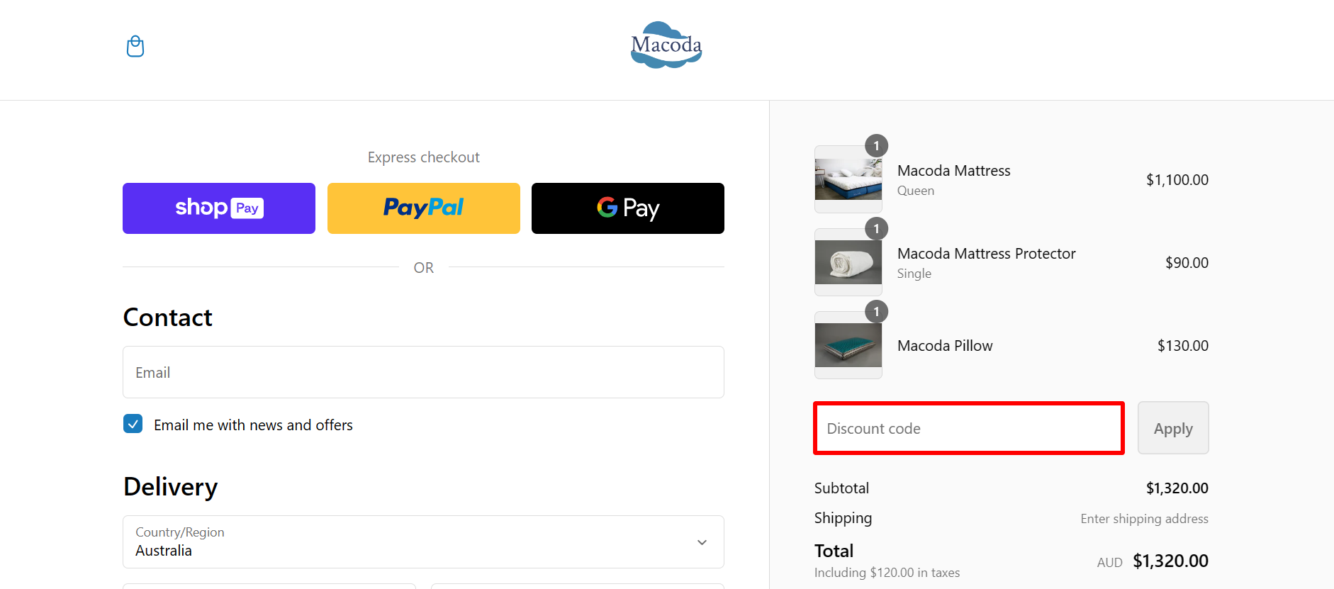Click the Macoda Mattress Protector name
Screen dimensions: 1334x589
point(986,254)
